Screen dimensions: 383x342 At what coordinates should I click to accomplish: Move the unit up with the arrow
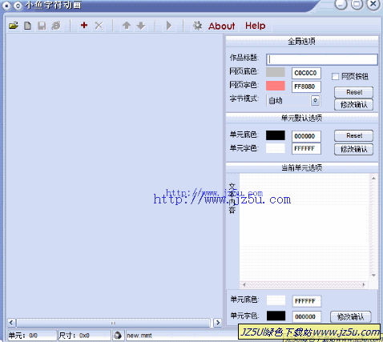coord(127,26)
